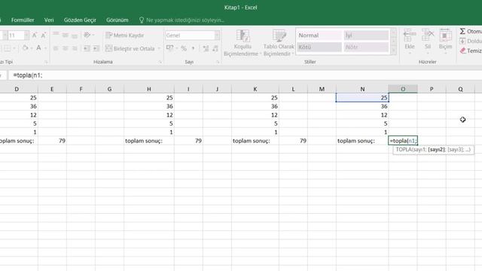Apply percent style format
The image size is (482, 271).
click(184, 48)
